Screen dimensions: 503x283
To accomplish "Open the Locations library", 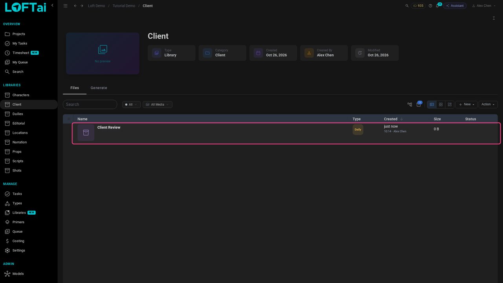I will tap(29, 133).
